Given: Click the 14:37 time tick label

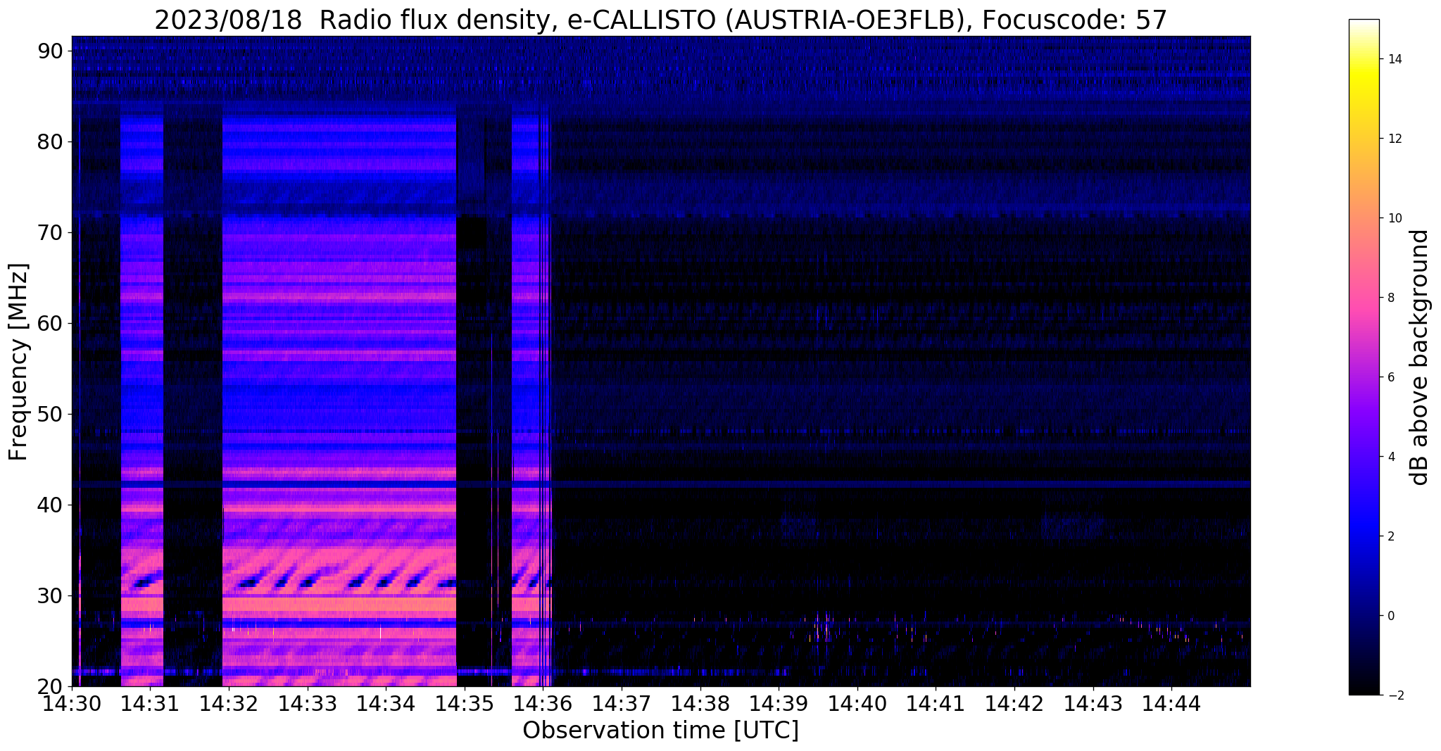Looking at the screenshot, I should (x=622, y=703).
